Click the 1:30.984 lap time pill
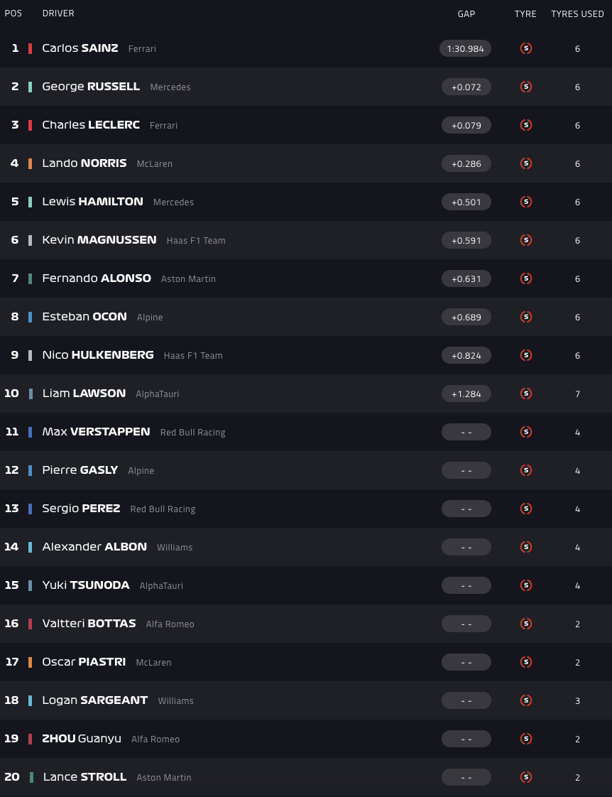This screenshot has height=797, width=612. coord(466,48)
